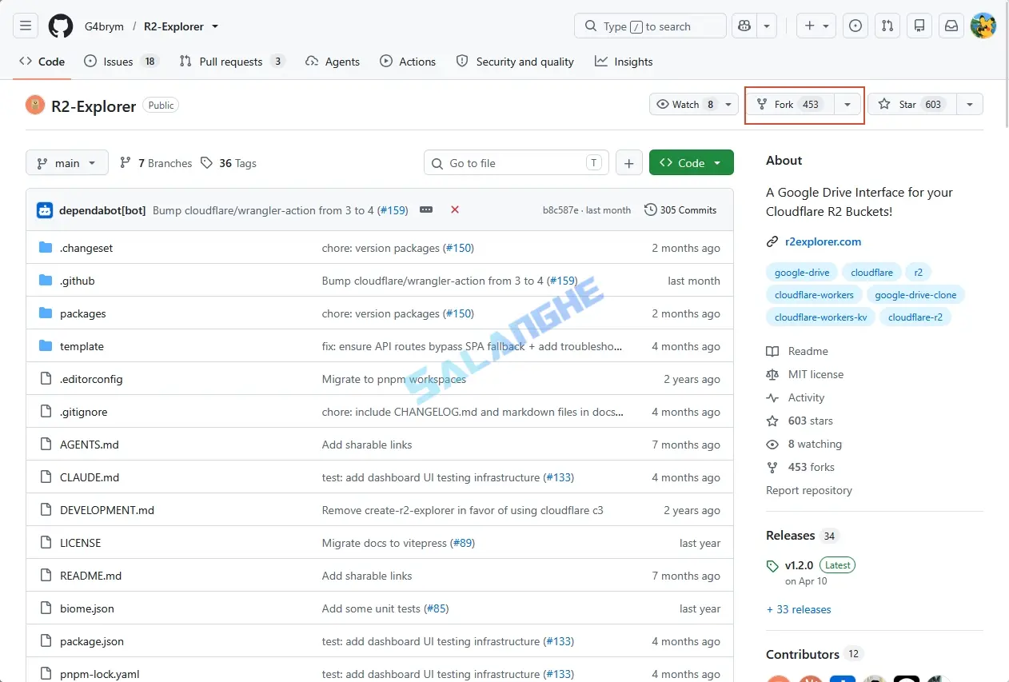Screen dimensions: 1009x682
Task: Click the google-drive topic tag
Action: (x=802, y=273)
